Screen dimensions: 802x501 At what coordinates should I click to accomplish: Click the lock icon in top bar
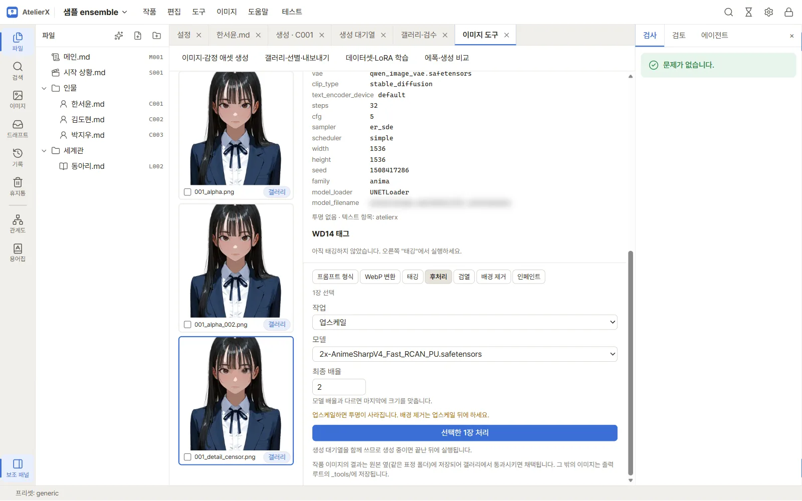pos(789,12)
